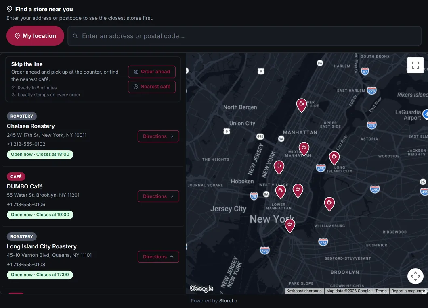Click address 45-10 Vernon Blvd, Queens
428x308 pixels.
tap(49, 255)
